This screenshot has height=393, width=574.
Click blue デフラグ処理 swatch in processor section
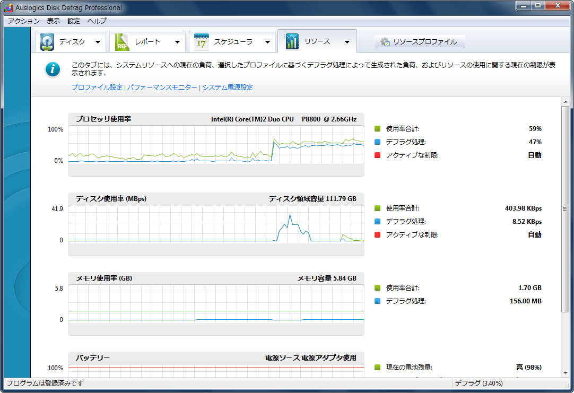point(378,142)
